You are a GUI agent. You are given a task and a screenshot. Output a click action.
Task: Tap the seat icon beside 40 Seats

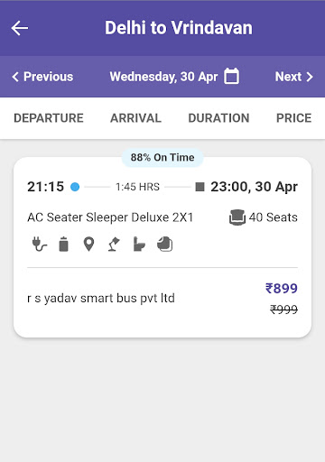[x=237, y=217]
